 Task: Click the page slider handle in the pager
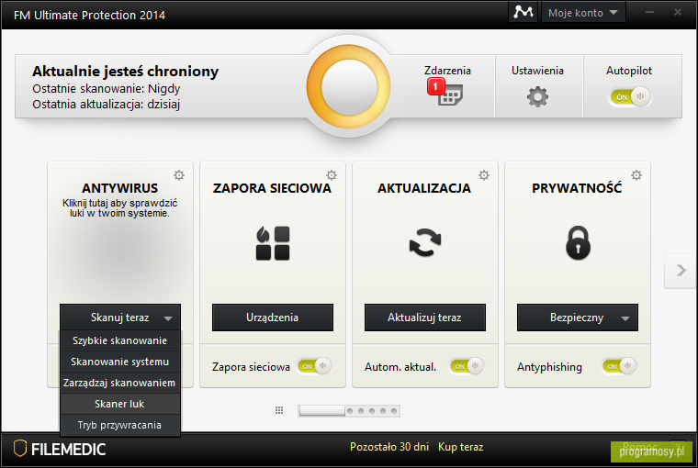pyautogui.click(x=321, y=410)
